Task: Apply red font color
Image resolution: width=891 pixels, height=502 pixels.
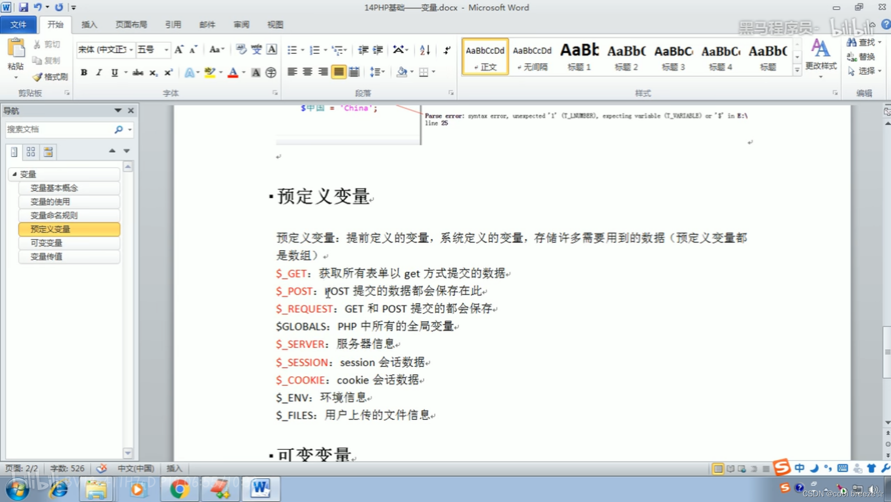Action: pyautogui.click(x=233, y=72)
